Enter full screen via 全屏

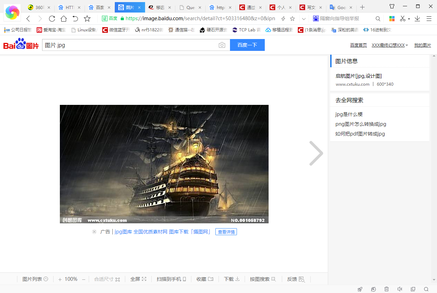coord(138,279)
